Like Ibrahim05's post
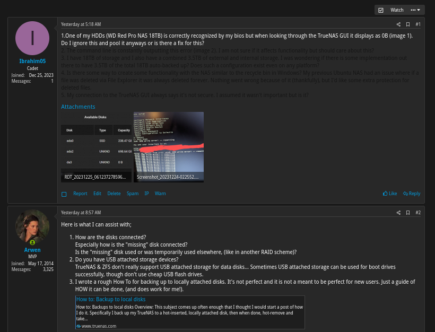 (390, 194)
